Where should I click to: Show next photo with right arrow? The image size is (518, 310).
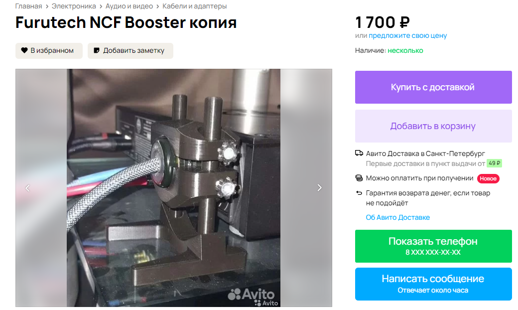319,188
